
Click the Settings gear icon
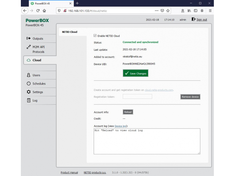(28, 92)
